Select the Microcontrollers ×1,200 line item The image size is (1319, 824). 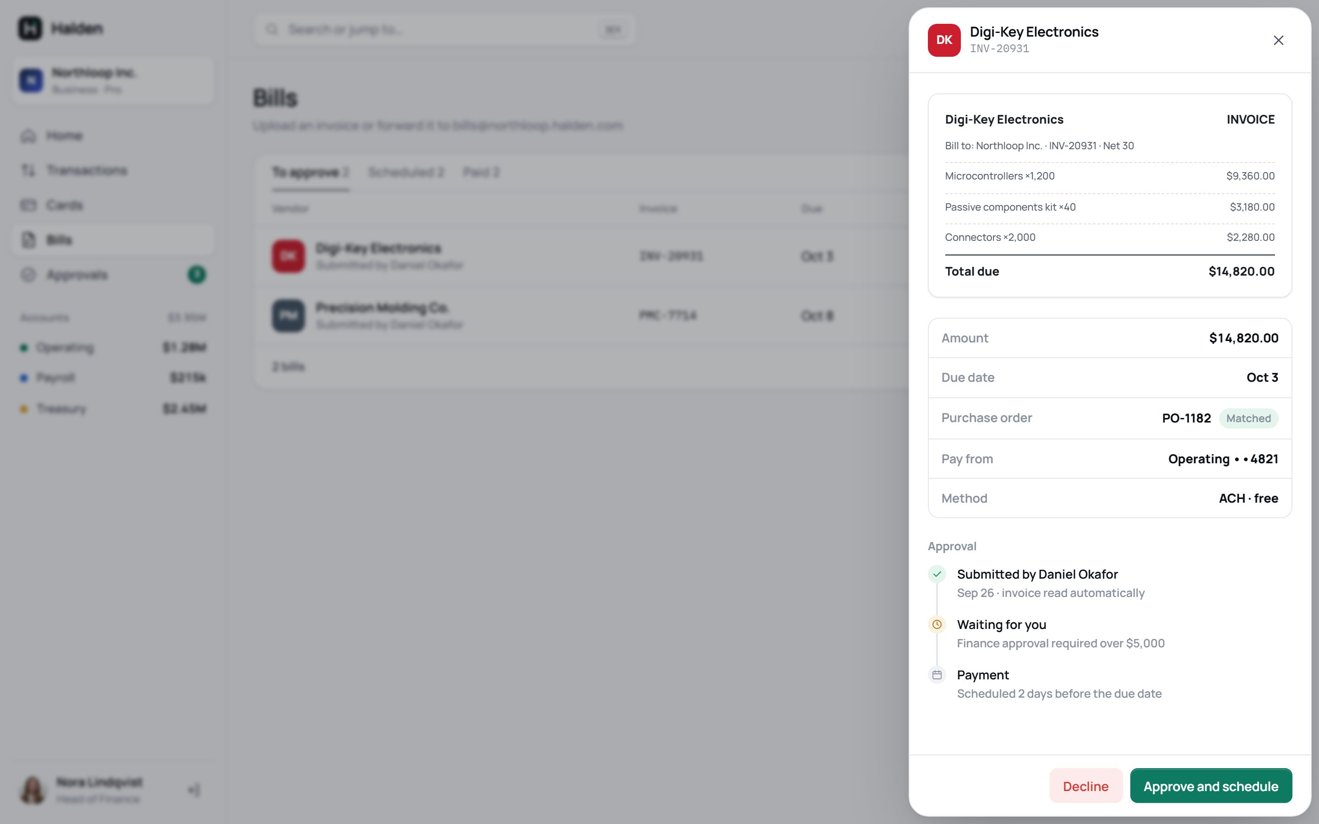point(1110,176)
